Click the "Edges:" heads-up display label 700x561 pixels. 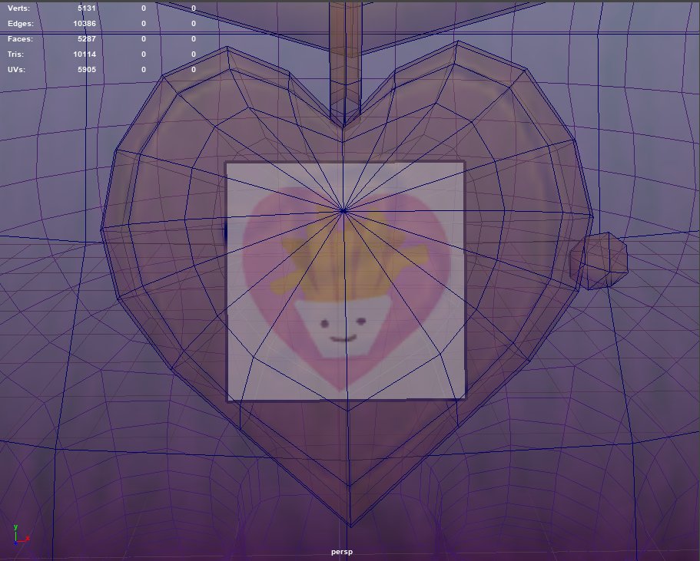21,24
